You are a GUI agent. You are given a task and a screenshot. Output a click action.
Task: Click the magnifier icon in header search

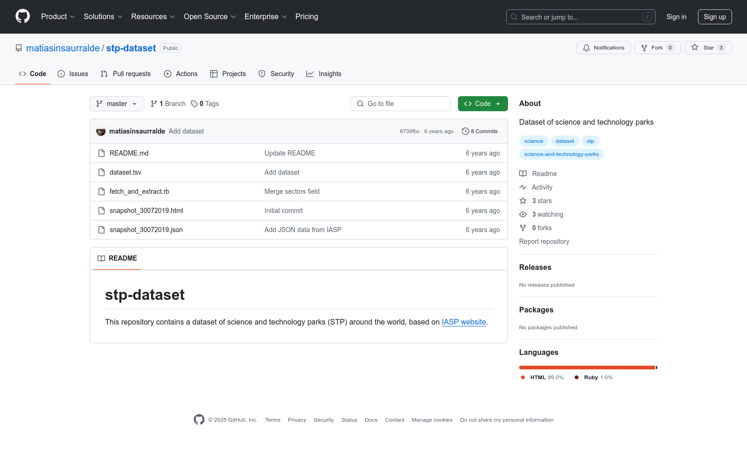click(514, 17)
